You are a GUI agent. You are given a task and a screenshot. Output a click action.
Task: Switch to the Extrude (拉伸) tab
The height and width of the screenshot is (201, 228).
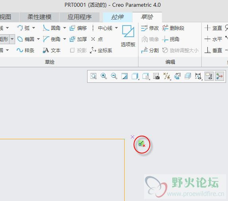tap(117, 17)
